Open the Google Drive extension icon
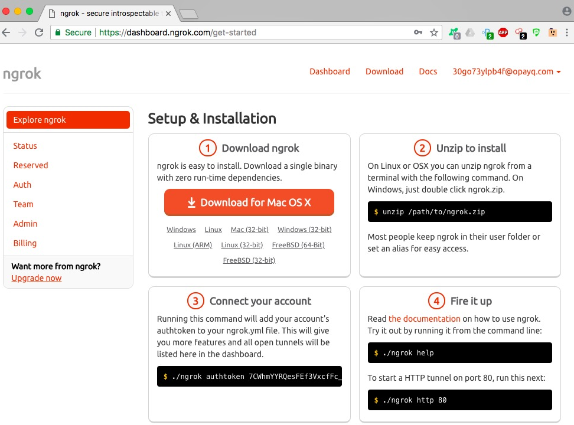 pyautogui.click(x=470, y=33)
